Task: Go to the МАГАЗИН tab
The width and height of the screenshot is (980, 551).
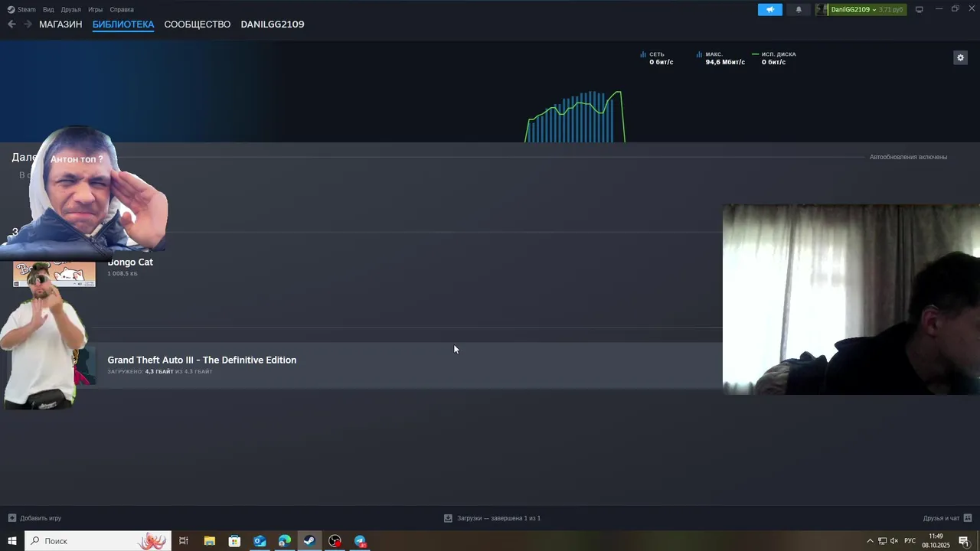Action: (60, 24)
